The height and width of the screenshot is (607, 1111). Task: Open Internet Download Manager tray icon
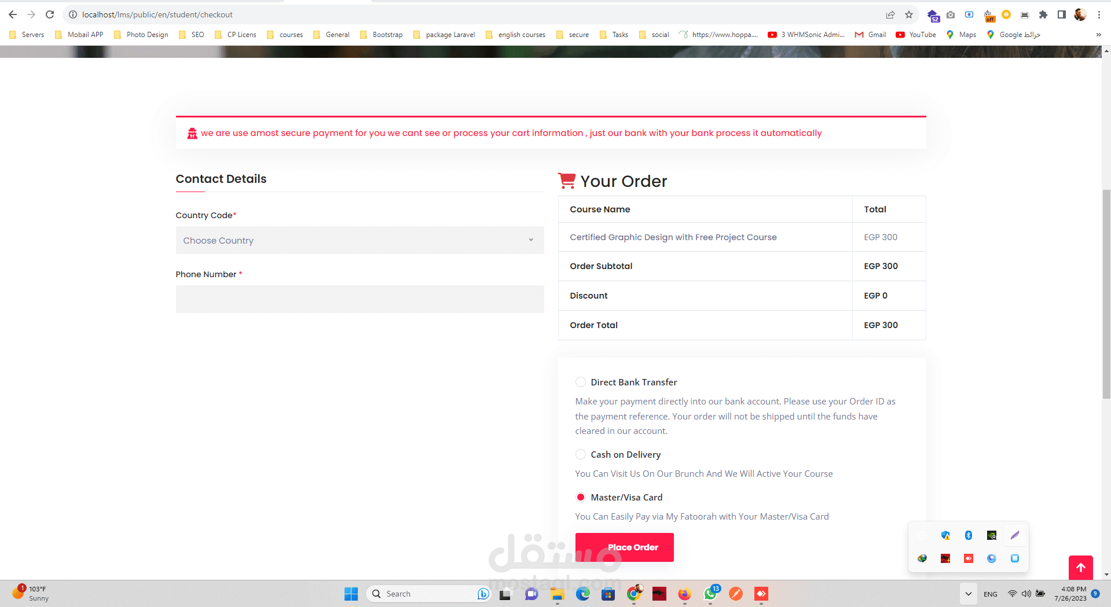click(922, 558)
